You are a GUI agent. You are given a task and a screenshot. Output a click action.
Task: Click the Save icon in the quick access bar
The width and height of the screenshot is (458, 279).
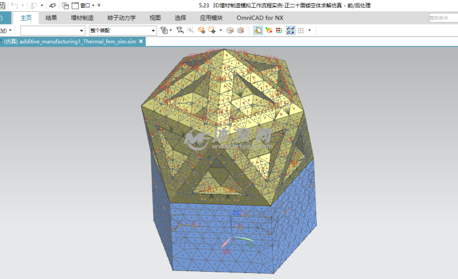(2, 6)
